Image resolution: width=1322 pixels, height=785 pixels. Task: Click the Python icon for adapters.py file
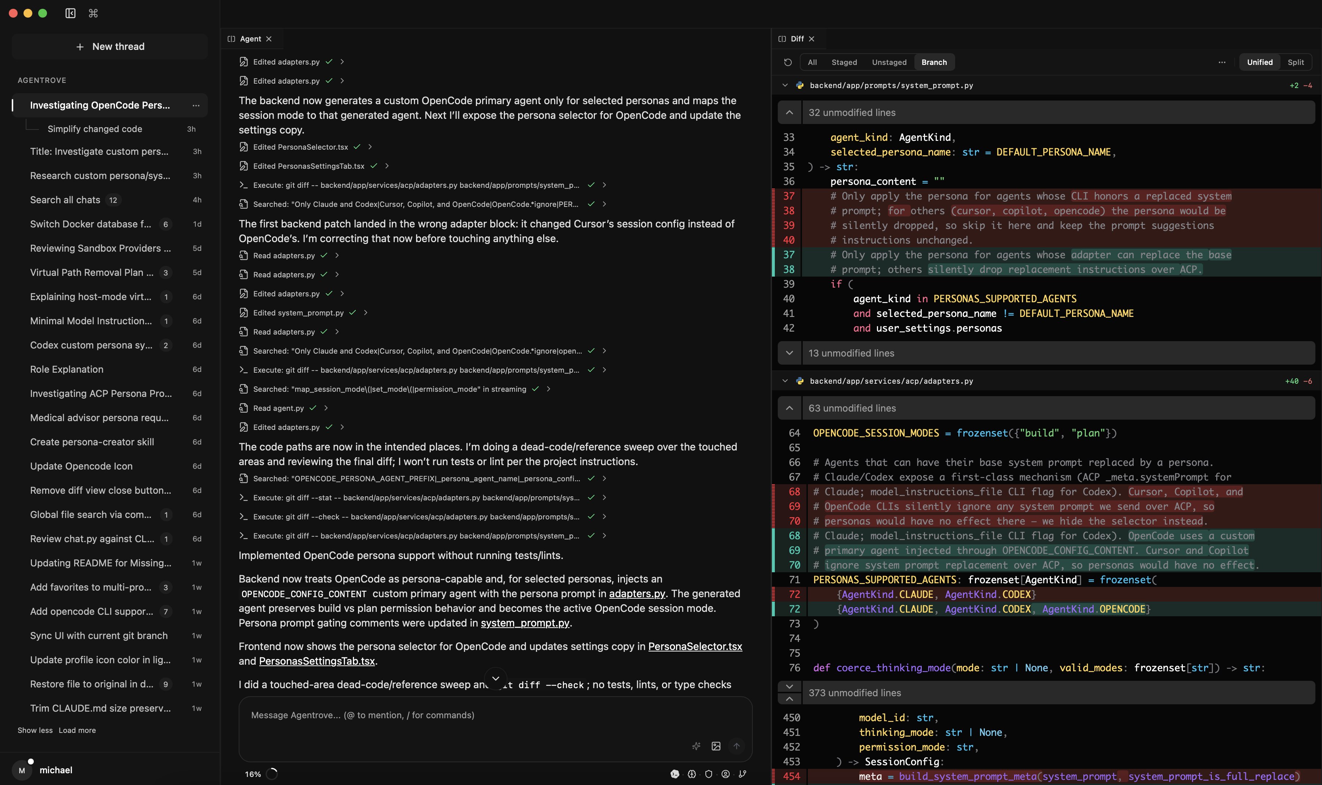coord(800,381)
